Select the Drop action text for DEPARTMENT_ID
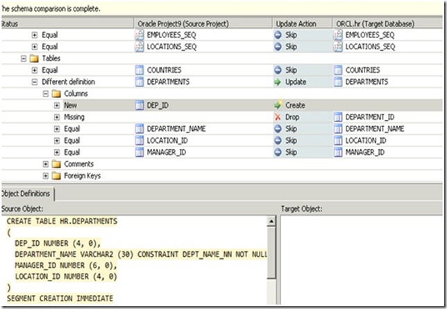 (292, 117)
